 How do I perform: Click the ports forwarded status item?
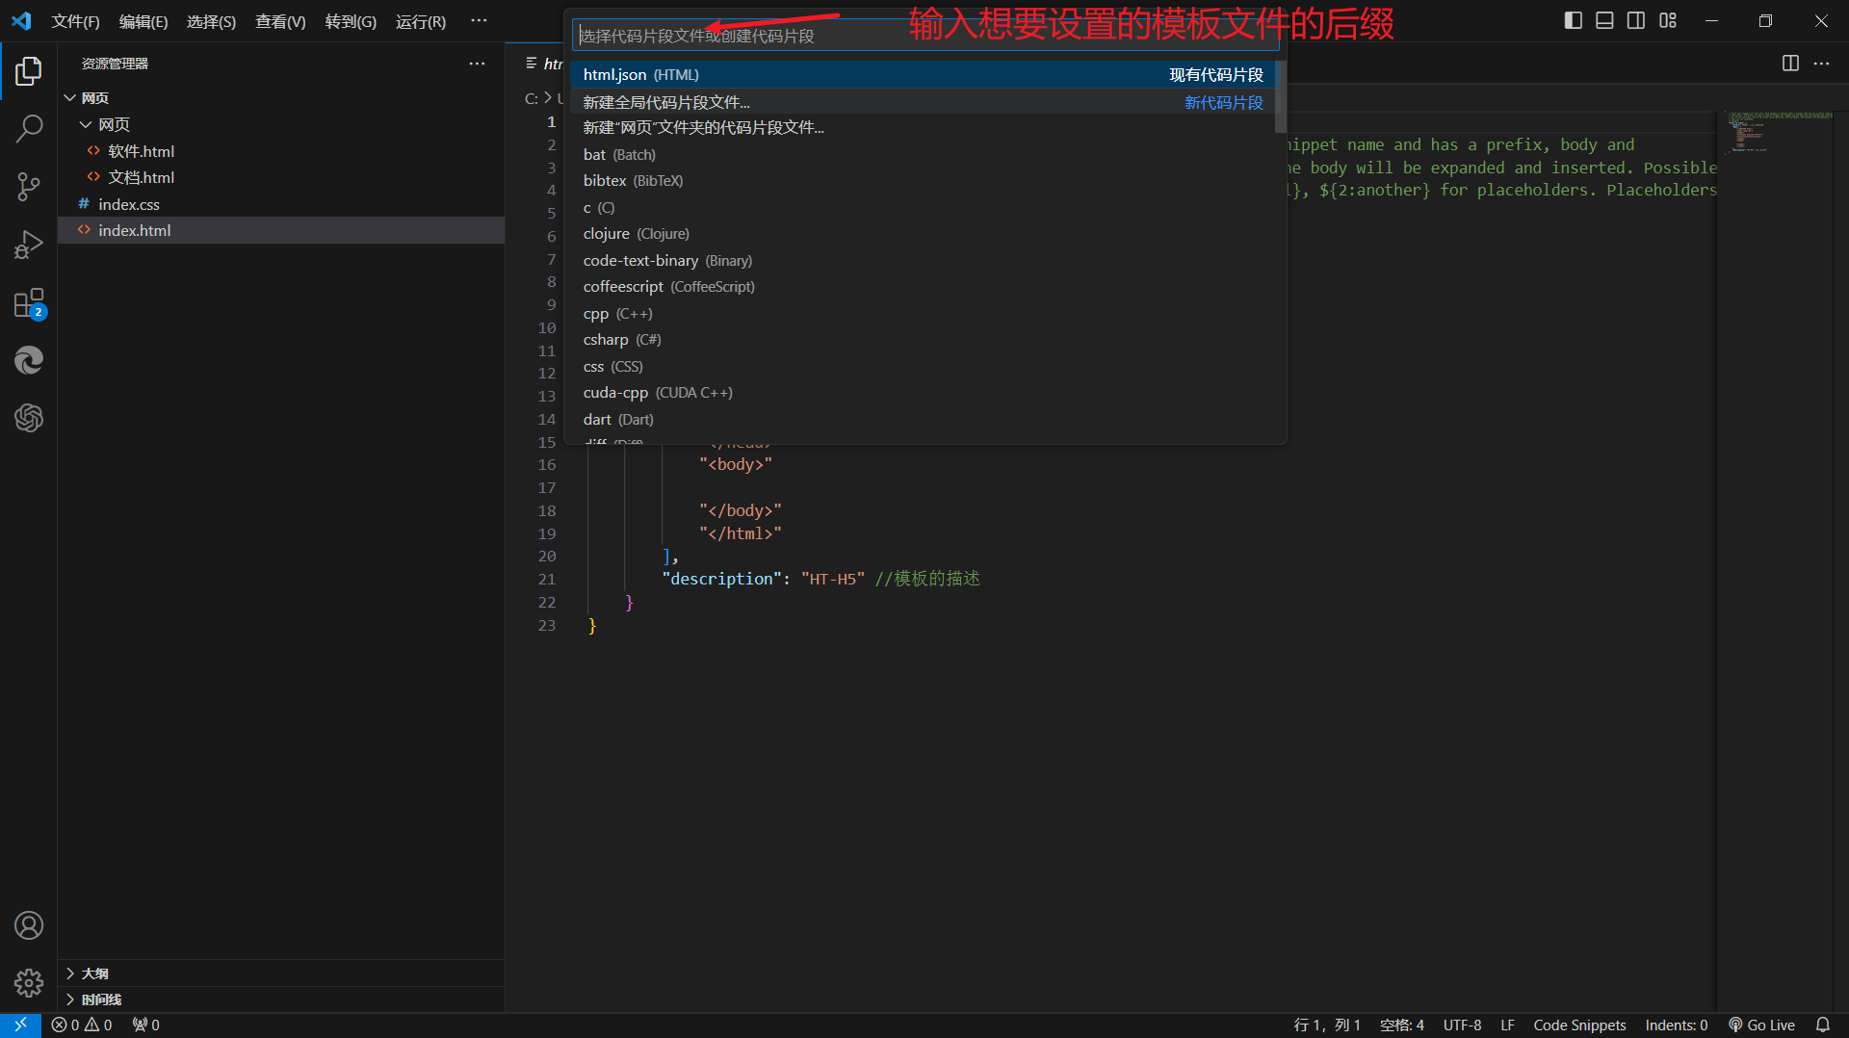pyautogui.click(x=146, y=1025)
